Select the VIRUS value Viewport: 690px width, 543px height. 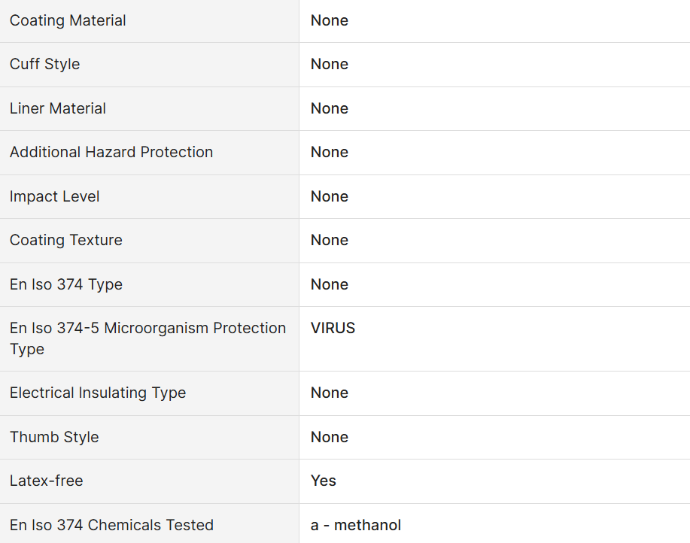click(x=333, y=328)
